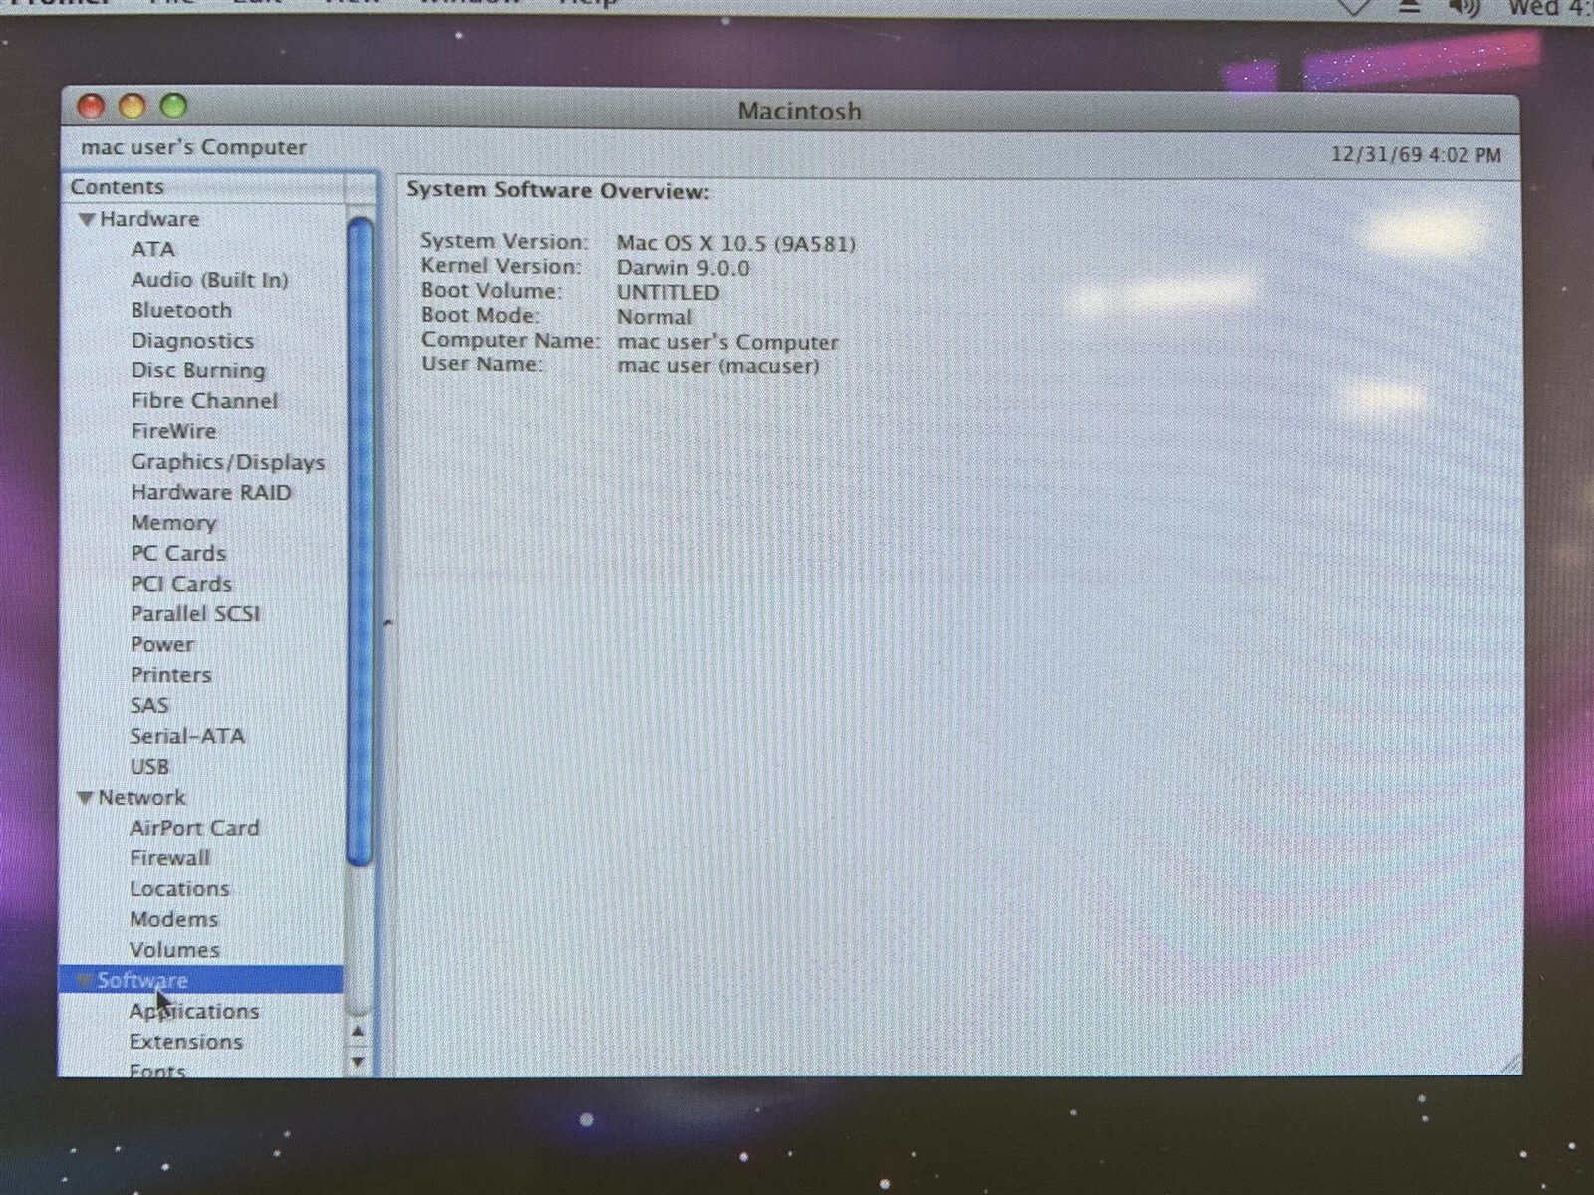Open Serial-ATA details
Image resolution: width=1594 pixels, height=1195 pixels.
(187, 736)
